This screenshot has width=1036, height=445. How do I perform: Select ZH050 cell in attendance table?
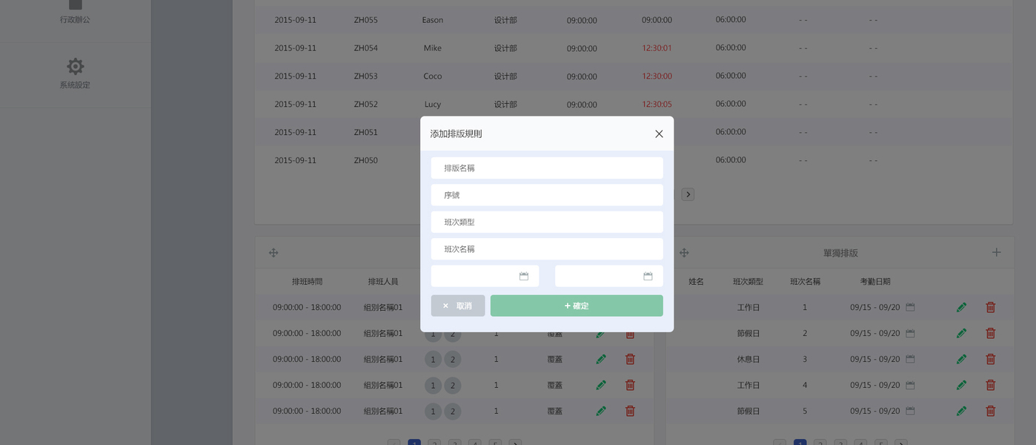366,160
